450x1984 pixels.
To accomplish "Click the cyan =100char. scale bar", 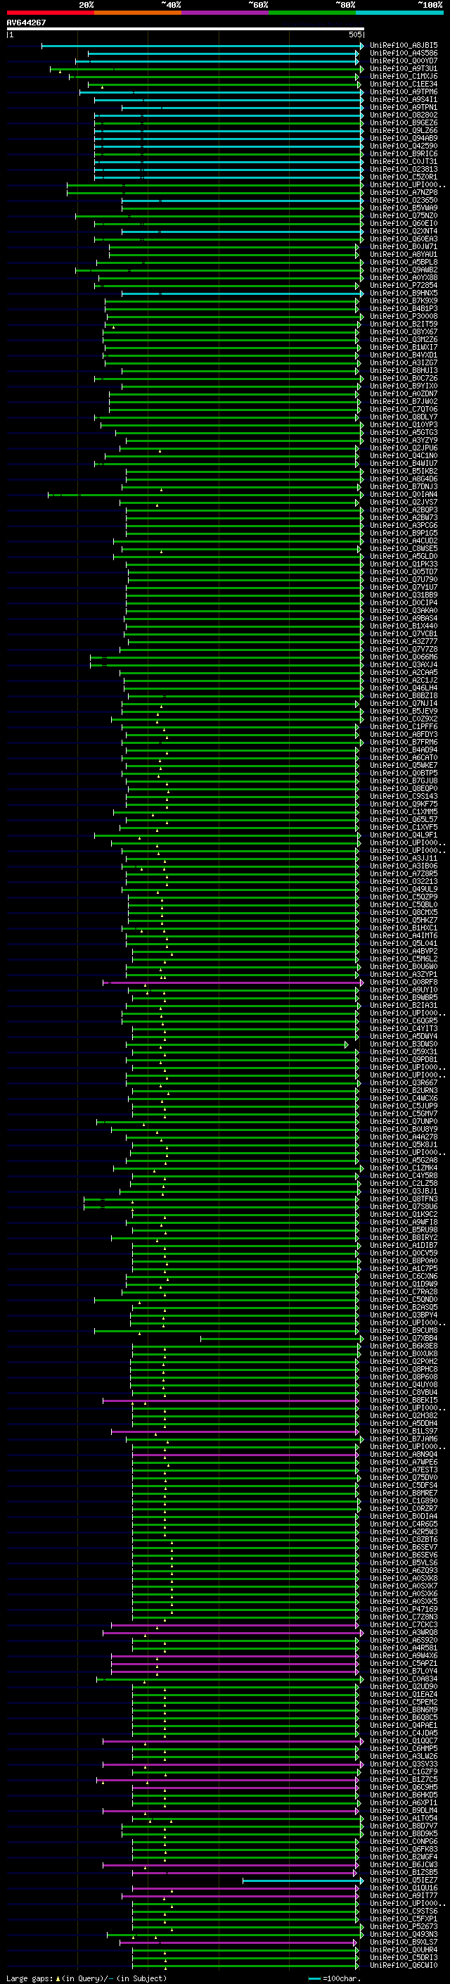I will click(314, 1978).
